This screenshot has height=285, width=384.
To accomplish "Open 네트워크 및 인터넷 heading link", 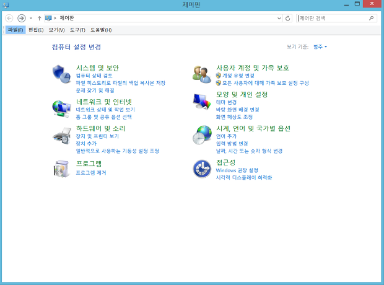I will pos(104,102).
